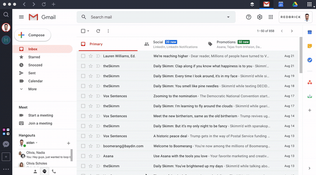Open the H account avatar in left sidebar
The height and width of the screenshot is (175, 316).
click(6, 40)
